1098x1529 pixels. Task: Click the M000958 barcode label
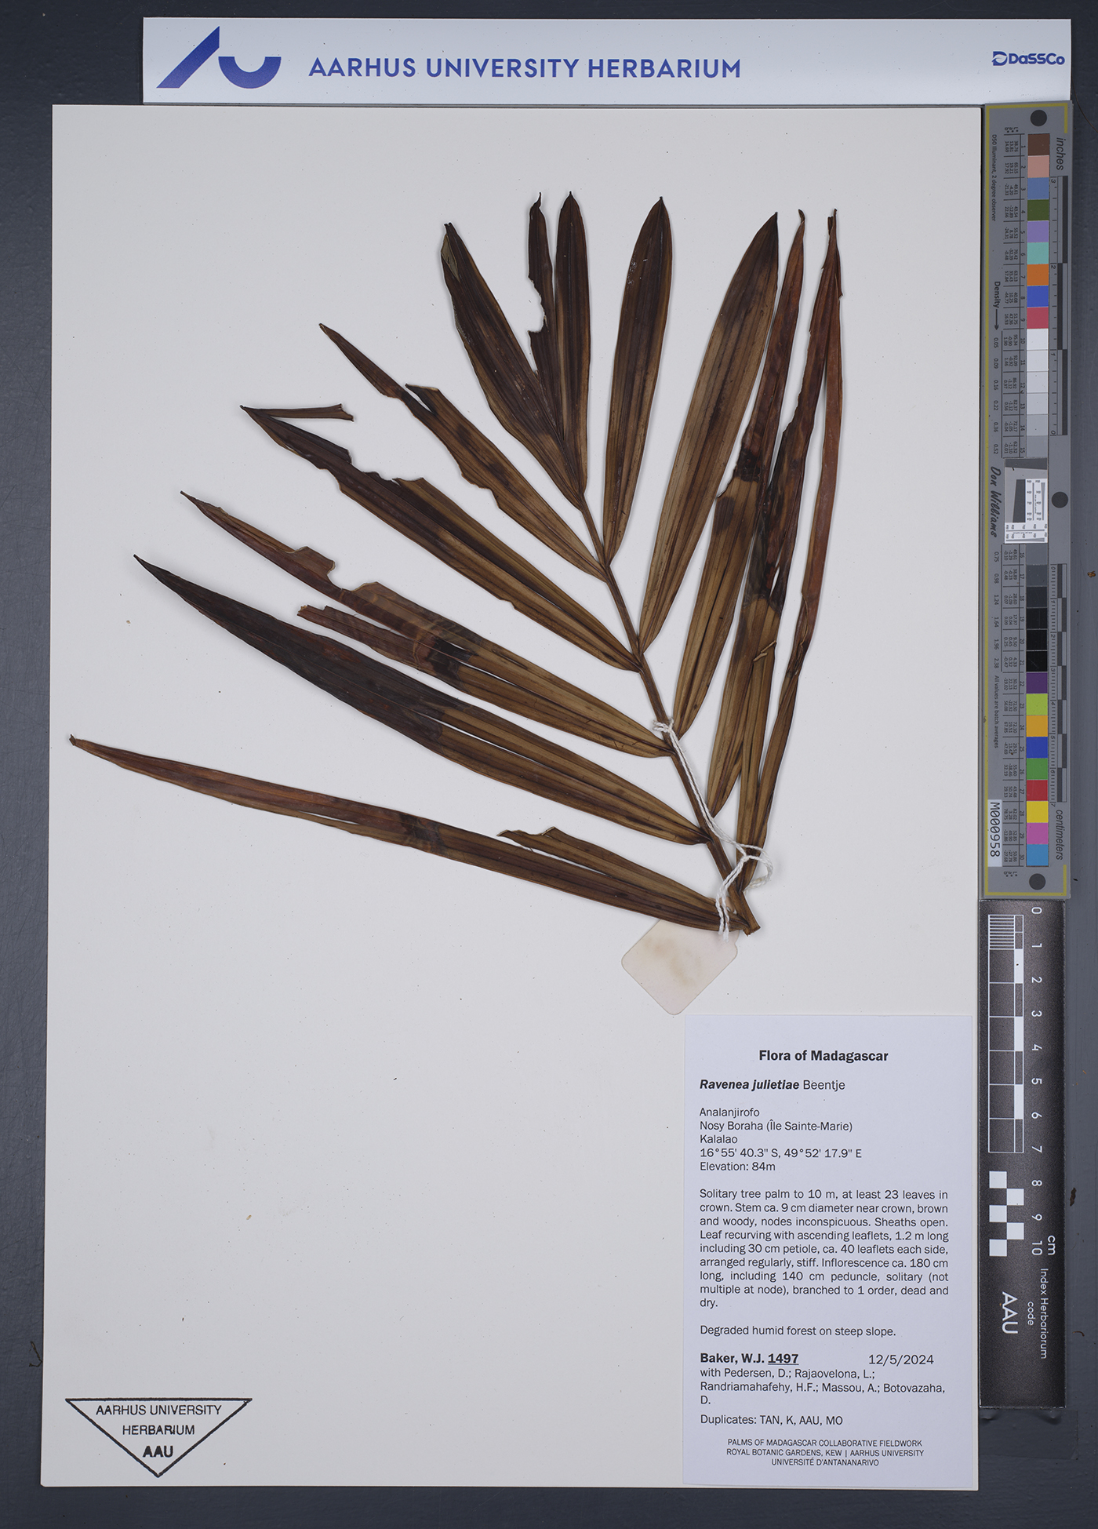point(994,828)
